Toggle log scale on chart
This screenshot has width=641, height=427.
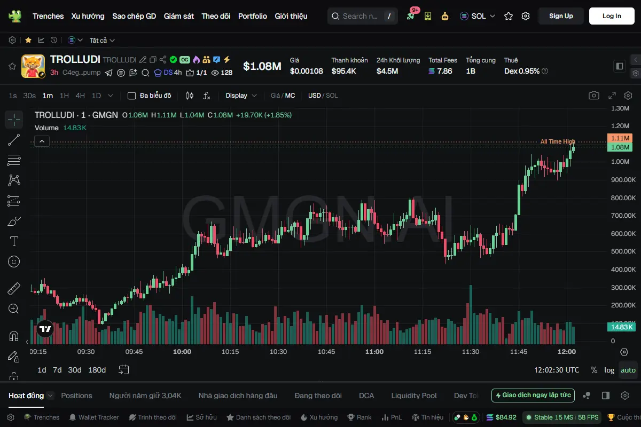[609, 370]
